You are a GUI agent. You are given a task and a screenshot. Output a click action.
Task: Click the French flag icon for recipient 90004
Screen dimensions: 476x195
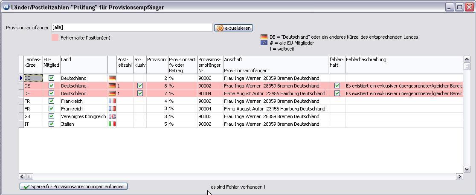point(112,109)
